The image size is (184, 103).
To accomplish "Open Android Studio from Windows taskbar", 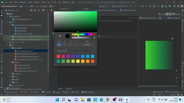I will [x=127, y=100].
